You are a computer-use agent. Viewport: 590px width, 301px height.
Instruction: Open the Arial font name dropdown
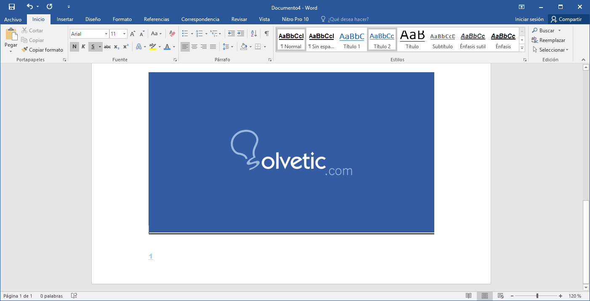pos(106,34)
